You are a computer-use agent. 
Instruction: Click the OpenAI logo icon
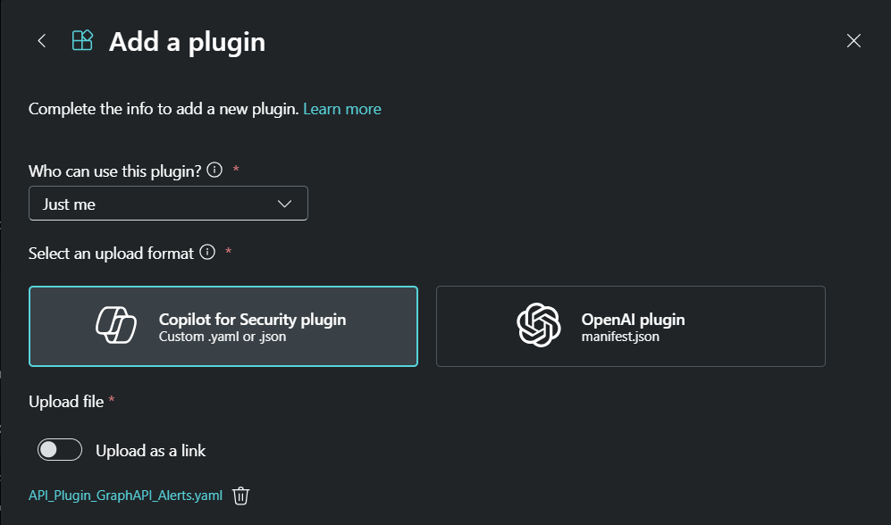(538, 325)
